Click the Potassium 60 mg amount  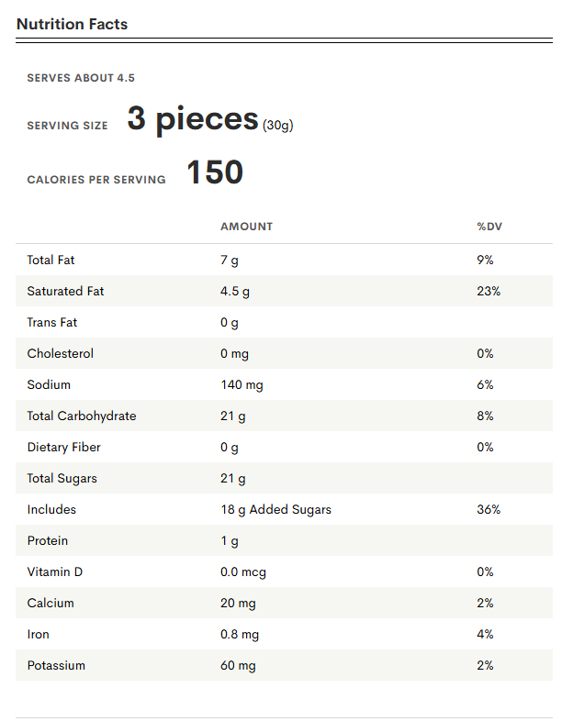coord(238,666)
